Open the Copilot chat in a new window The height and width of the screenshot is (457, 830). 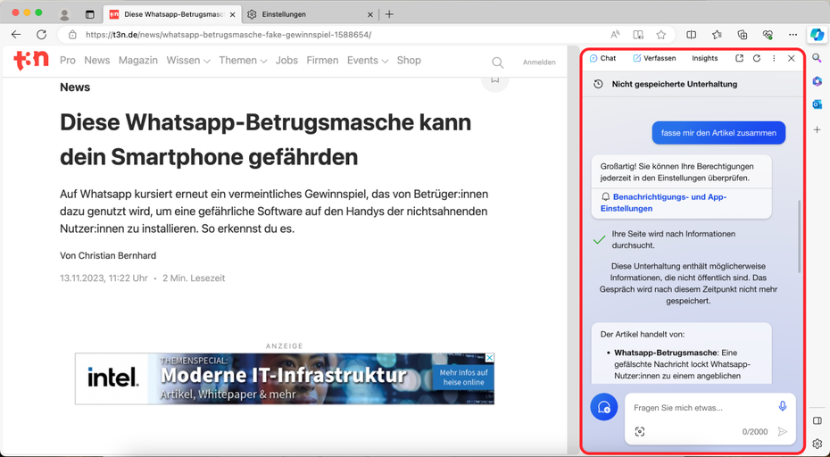740,58
